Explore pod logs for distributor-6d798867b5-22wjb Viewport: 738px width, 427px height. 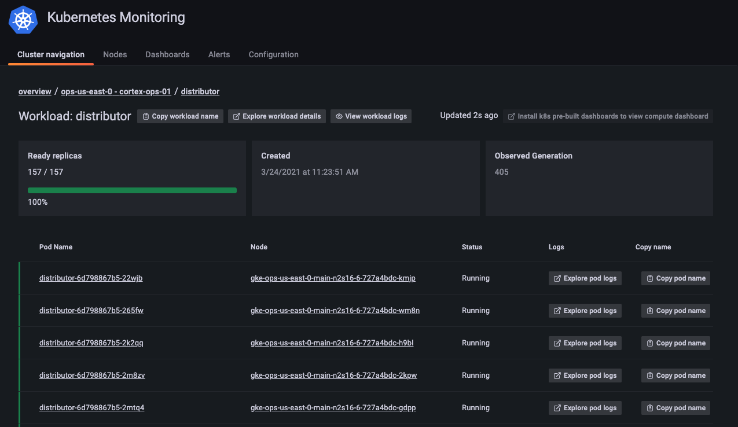(x=585, y=278)
